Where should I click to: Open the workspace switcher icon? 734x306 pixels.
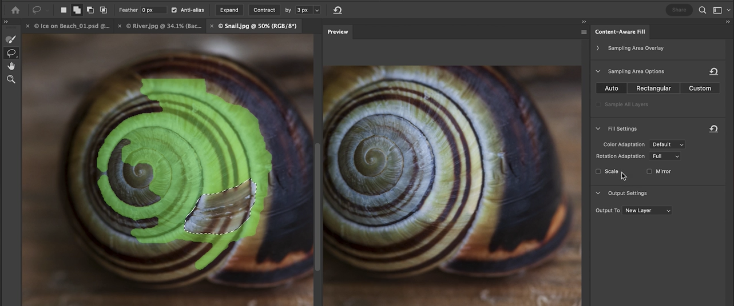(717, 10)
